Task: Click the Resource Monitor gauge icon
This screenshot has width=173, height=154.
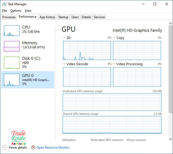Action: click(33, 147)
